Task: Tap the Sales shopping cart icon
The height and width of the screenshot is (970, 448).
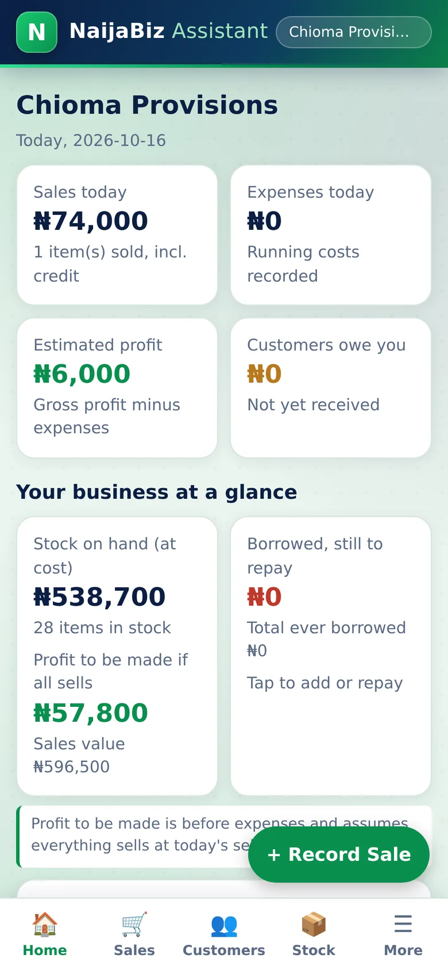Action: click(x=134, y=925)
